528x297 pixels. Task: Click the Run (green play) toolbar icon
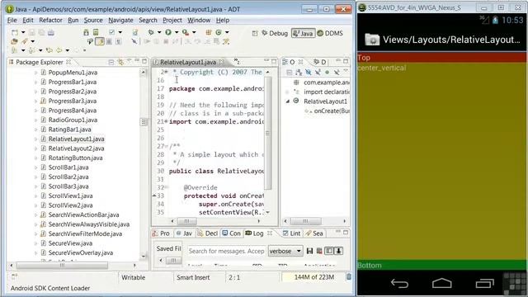pos(168,32)
